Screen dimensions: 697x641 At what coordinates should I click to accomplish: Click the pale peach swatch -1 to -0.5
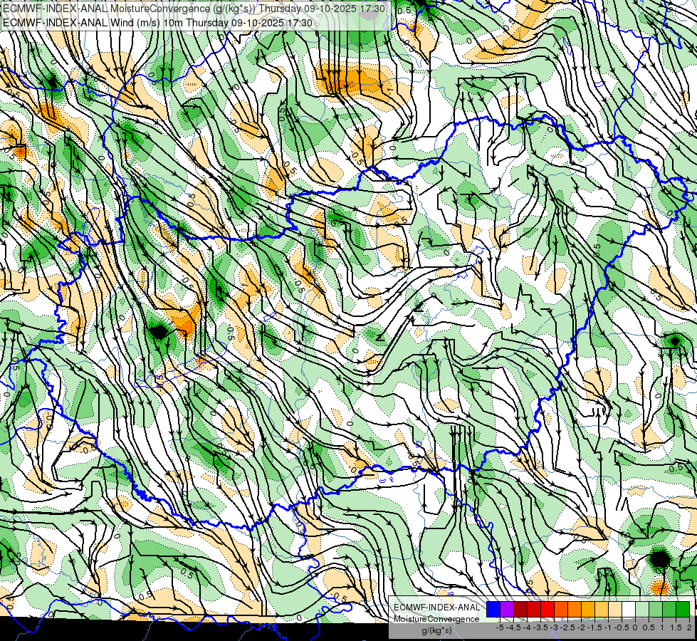615,609
